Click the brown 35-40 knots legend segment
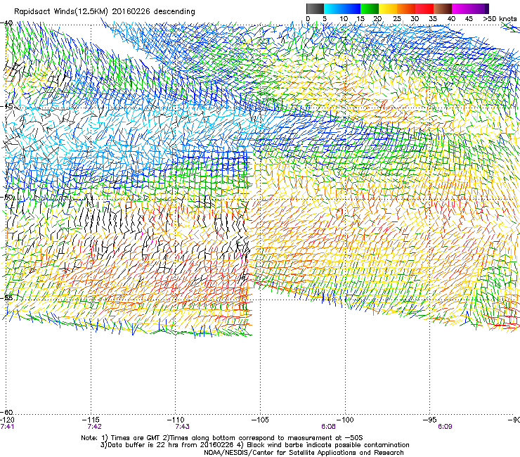The image size is (520, 457). [443, 8]
